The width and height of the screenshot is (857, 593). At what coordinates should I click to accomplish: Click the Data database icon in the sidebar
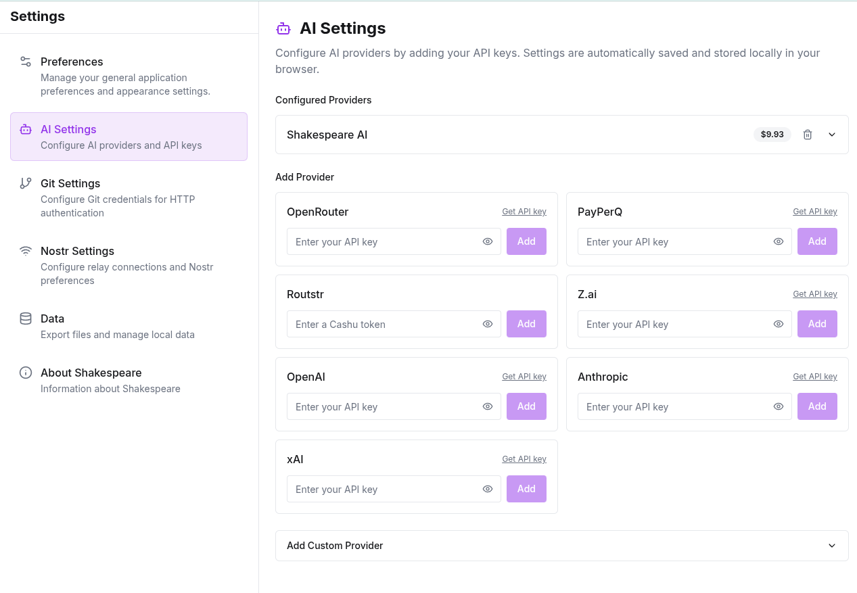click(25, 318)
